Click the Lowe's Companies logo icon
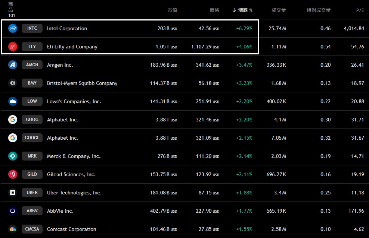Image resolution: width=369 pixels, height=238 pixels. coord(13,101)
